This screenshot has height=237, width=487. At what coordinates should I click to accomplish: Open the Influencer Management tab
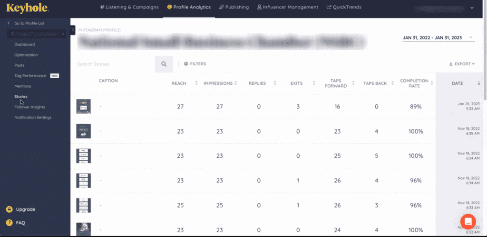288,7
